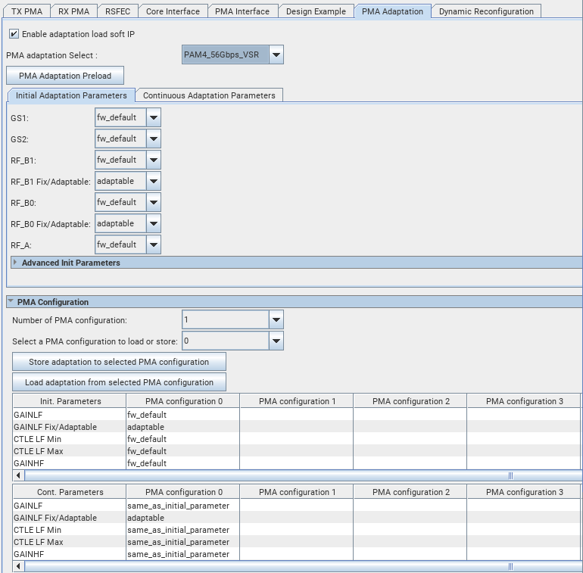Screen dimensions: 583x573
Task: Collapse the PMA Configuration section
Action: point(11,302)
